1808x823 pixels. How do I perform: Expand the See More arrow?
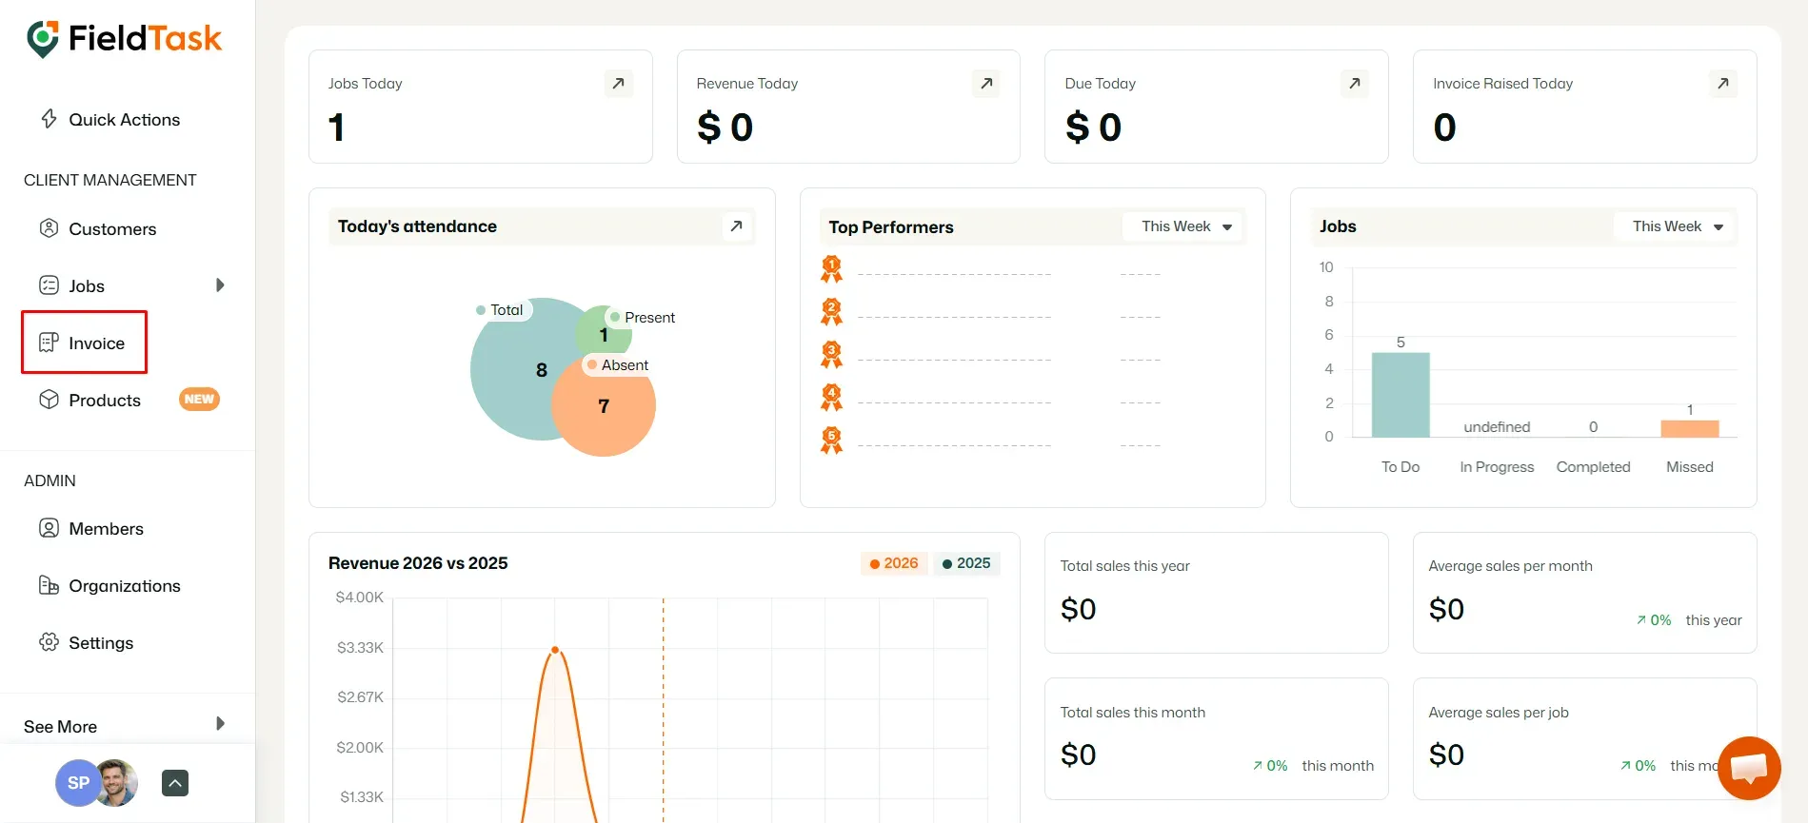point(220,723)
